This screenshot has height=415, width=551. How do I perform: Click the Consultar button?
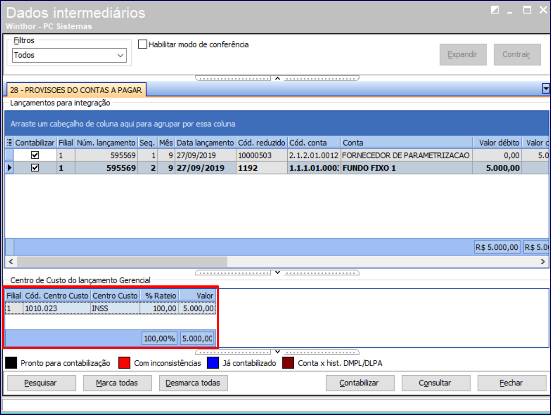pyautogui.click(x=436, y=383)
